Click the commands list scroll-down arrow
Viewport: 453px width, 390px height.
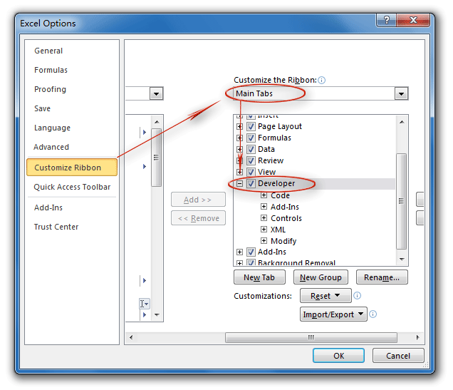click(x=157, y=315)
